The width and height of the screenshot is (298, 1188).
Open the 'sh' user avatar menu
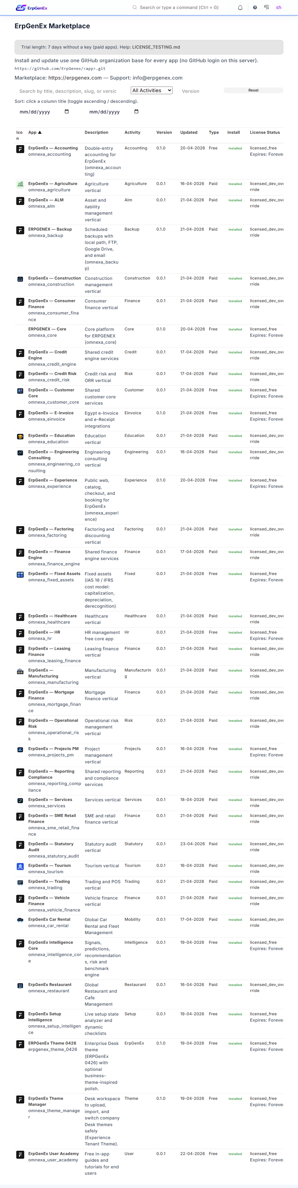[x=279, y=8]
